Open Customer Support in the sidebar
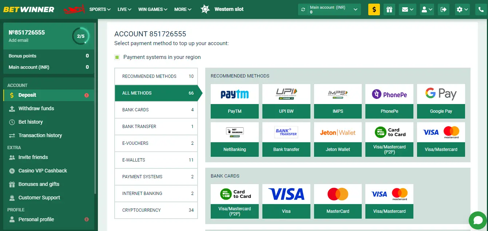488x231 pixels. [x=48, y=198]
